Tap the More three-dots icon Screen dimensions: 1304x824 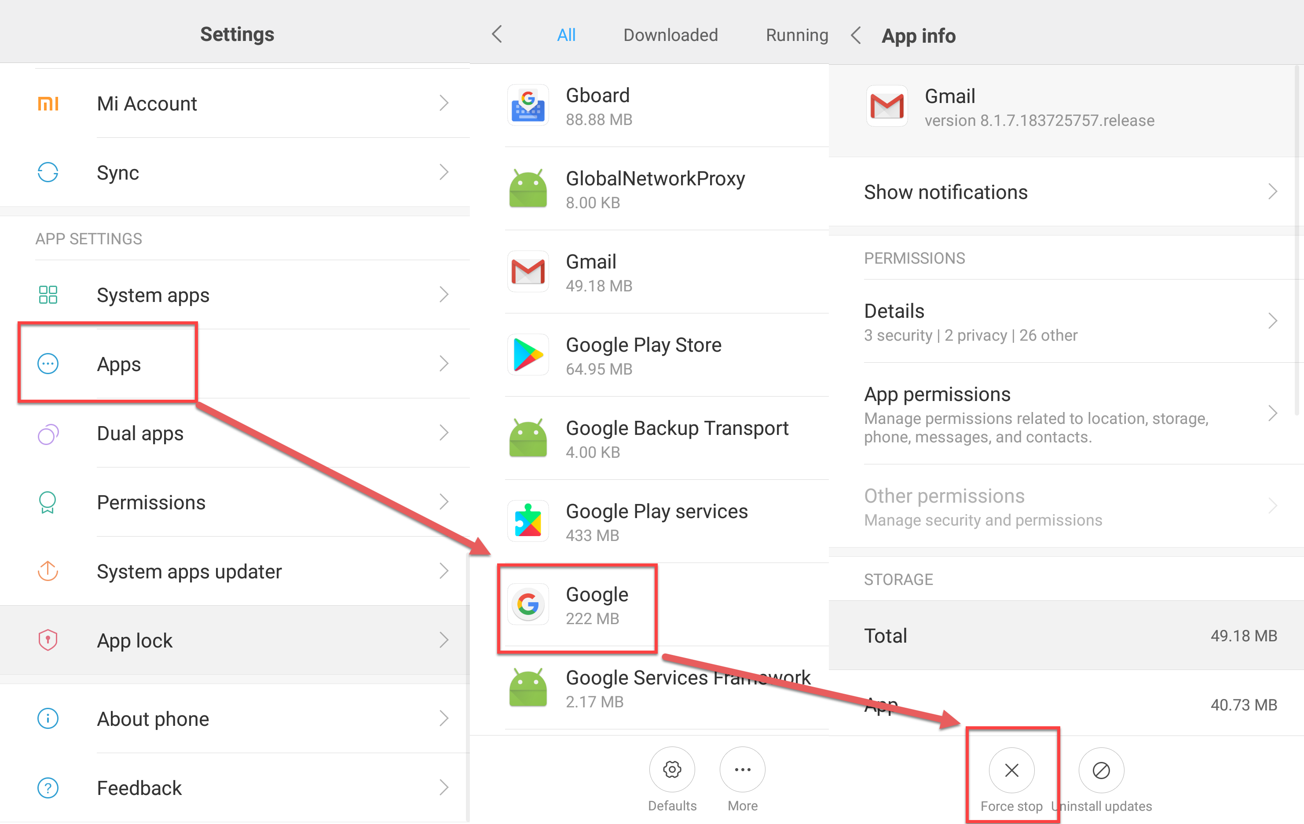coord(743,769)
